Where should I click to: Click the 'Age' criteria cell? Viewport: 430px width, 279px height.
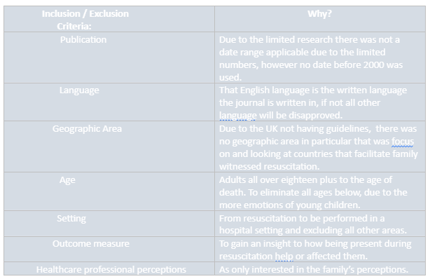[x=109, y=191]
